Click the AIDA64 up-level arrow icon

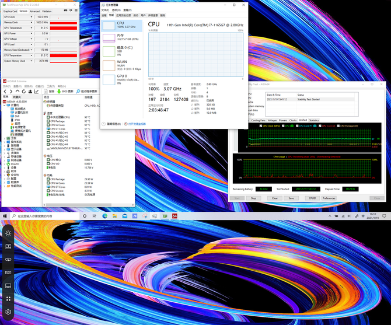click(17, 92)
